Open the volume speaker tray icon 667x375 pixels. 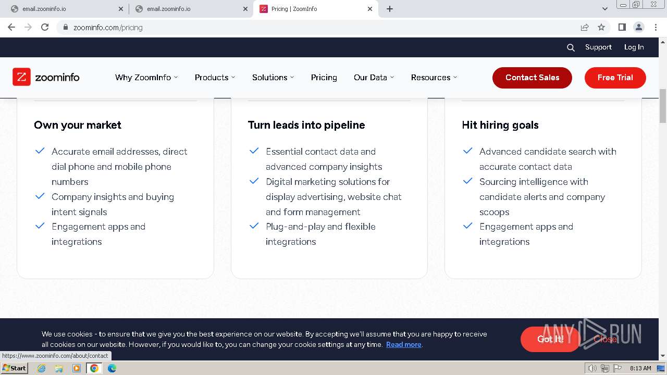point(592,368)
